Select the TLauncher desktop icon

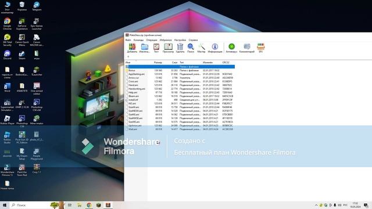coord(37,71)
